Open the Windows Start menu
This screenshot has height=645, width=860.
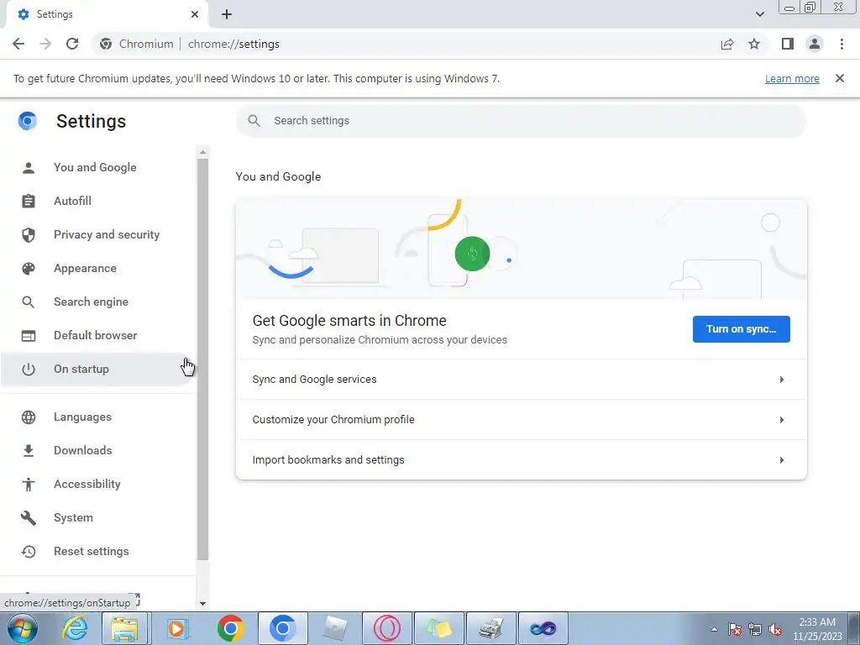tap(22, 628)
